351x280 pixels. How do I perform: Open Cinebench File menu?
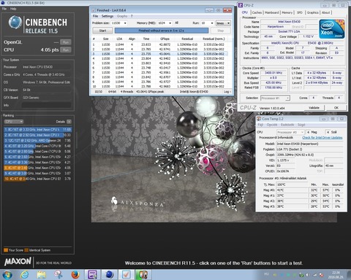4,9
